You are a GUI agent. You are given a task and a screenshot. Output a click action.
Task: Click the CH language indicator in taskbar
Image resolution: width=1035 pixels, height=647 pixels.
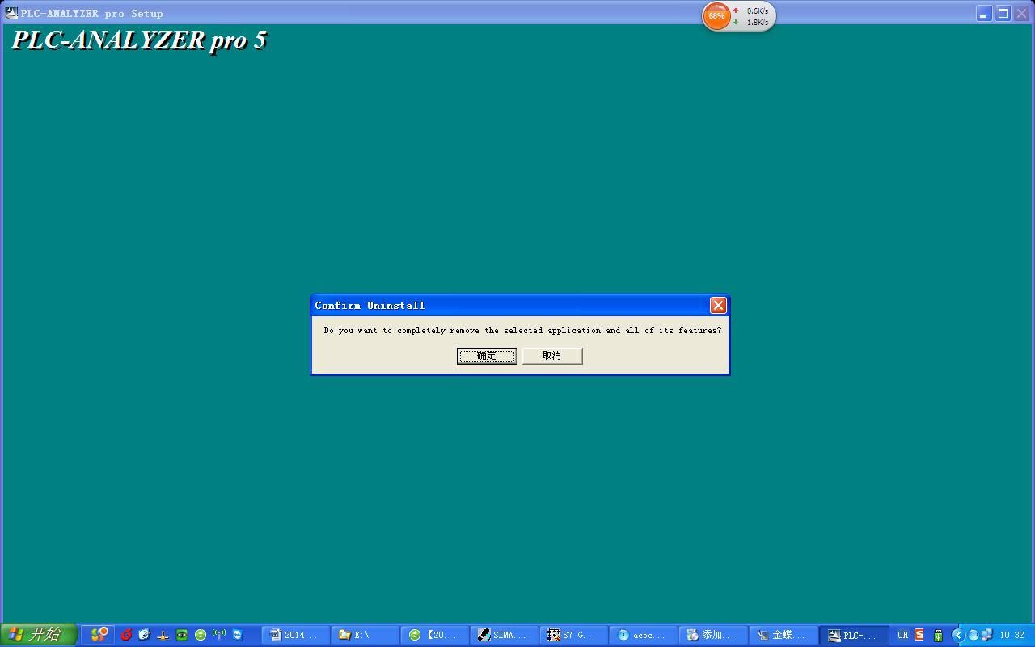coord(902,635)
